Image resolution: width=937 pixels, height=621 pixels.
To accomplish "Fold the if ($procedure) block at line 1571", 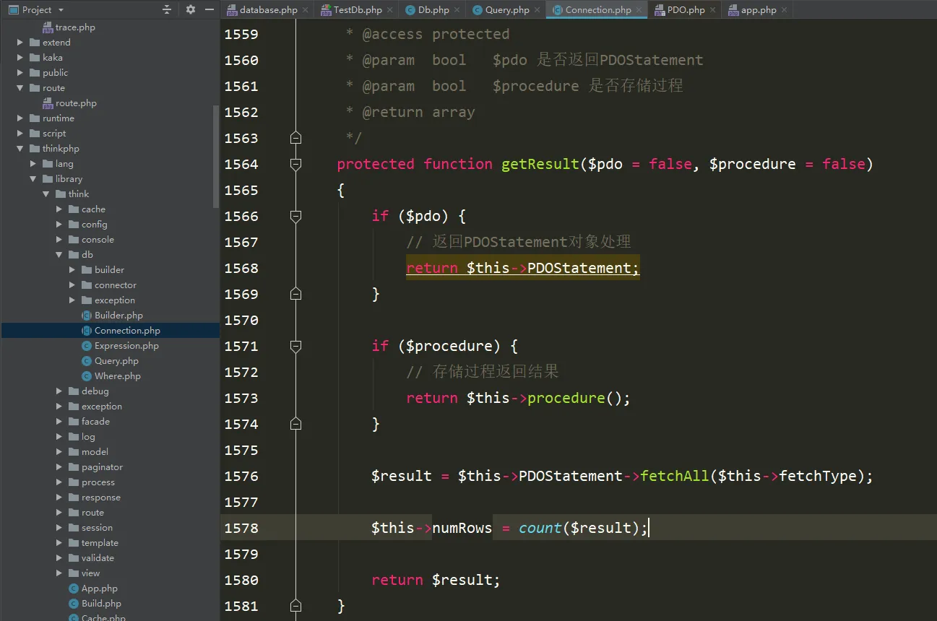I will pyautogui.click(x=295, y=347).
